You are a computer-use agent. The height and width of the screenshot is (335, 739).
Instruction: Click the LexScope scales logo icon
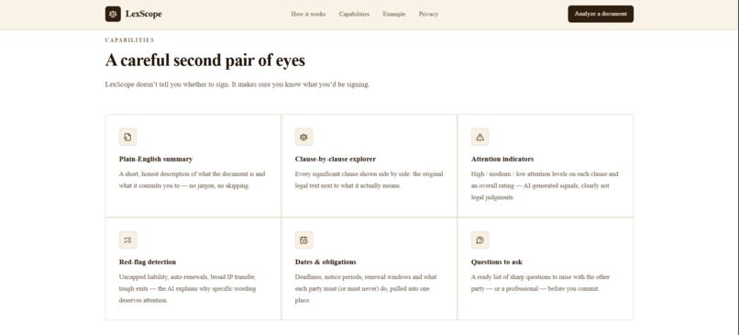(113, 14)
